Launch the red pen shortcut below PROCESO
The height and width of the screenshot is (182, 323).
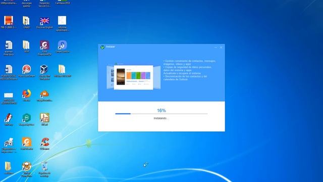click(9, 118)
